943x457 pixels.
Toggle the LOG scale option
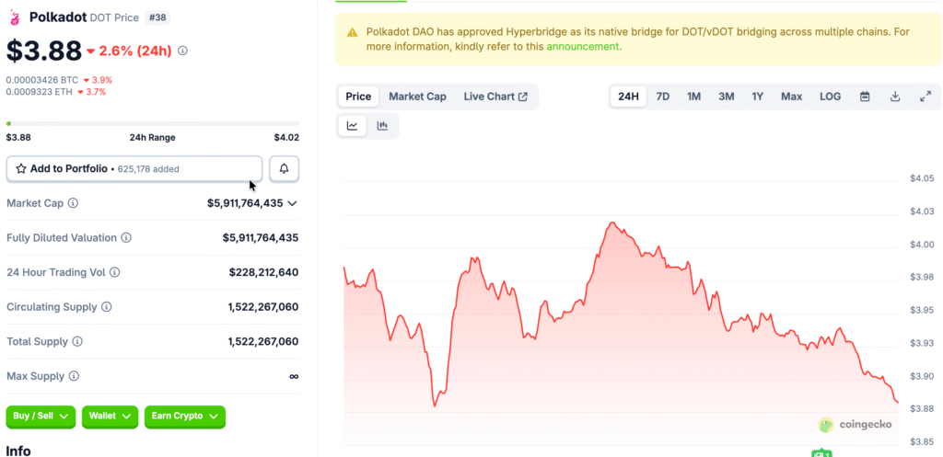tap(830, 96)
